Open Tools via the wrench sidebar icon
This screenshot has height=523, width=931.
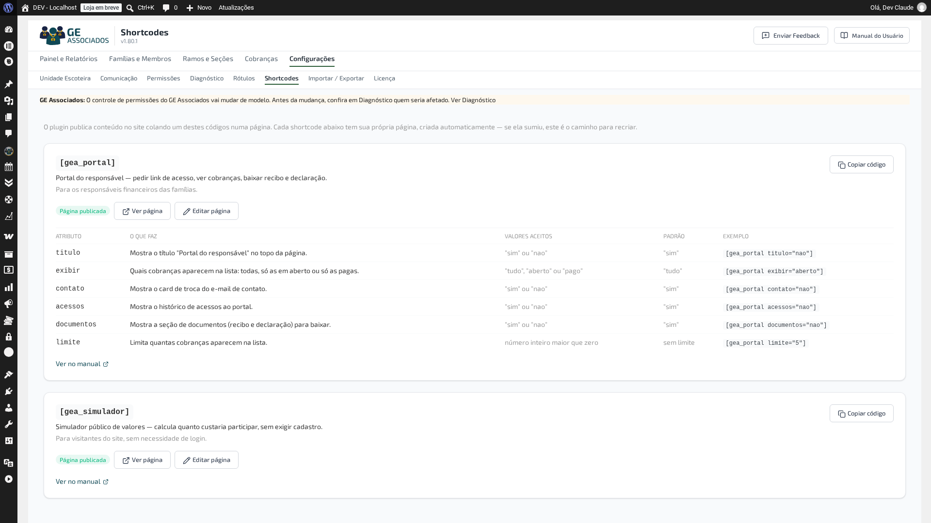coord(9,424)
